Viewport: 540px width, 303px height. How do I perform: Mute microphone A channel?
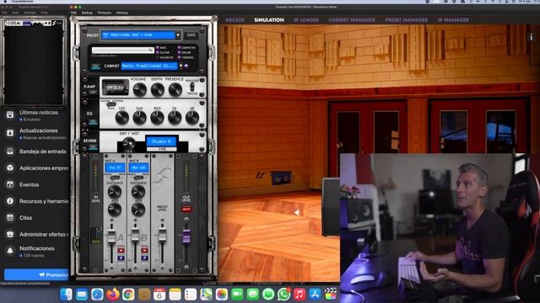[121, 250]
